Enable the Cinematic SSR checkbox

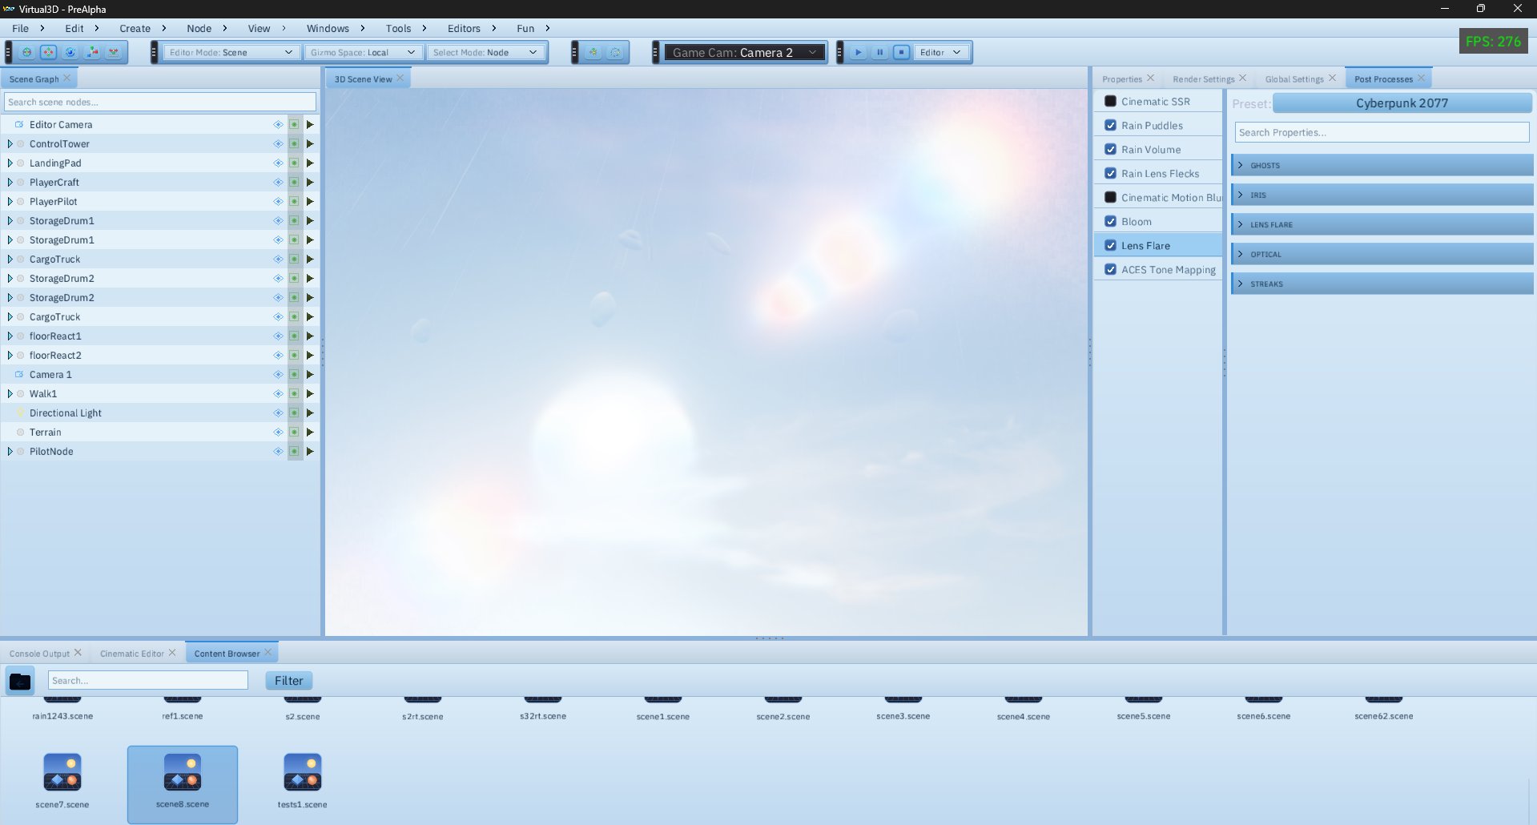[1110, 102]
